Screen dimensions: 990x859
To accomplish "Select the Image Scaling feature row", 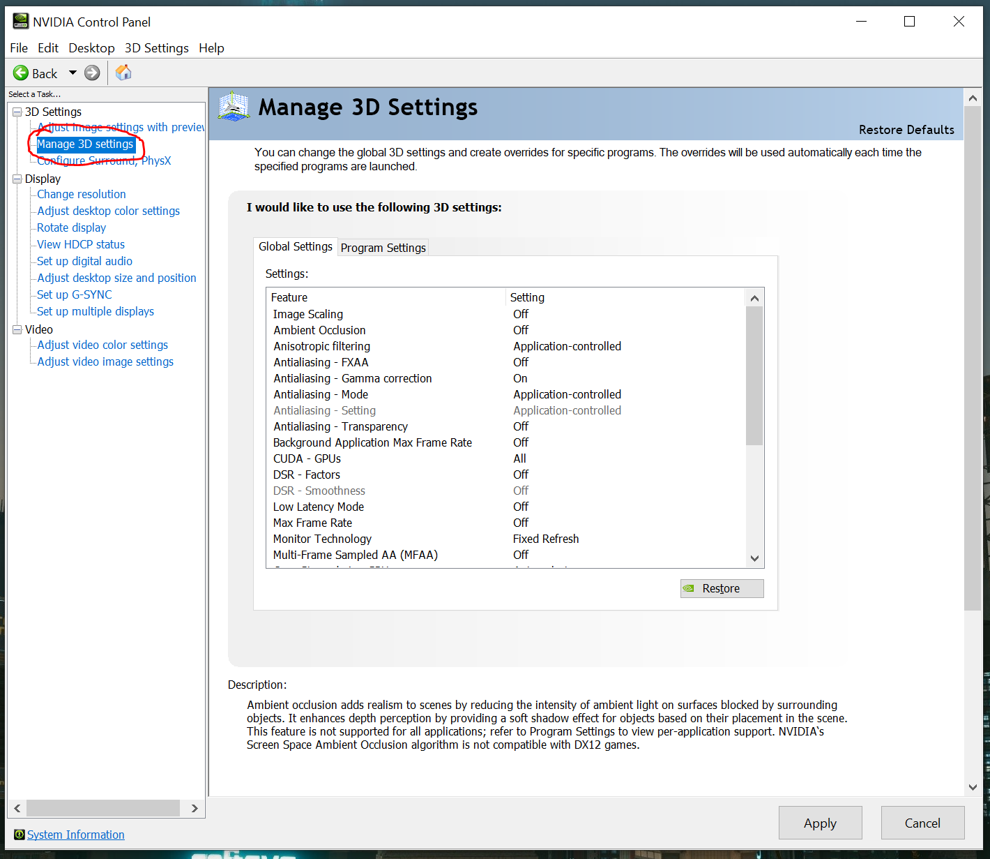I will click(x=506, y=314).
